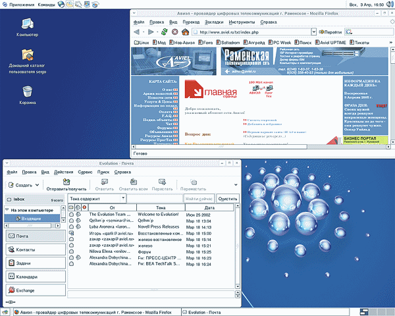Viewport: 395px width, 316px height.
Task: Click the Очистить search button
Action: pos(228,199)
